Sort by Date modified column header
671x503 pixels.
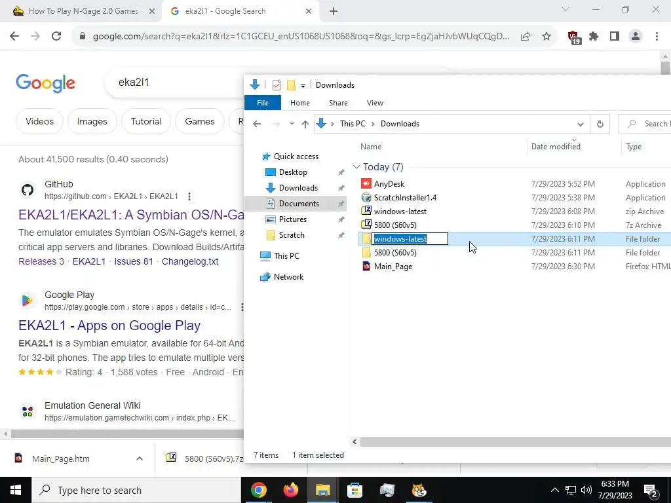point(573,147)
